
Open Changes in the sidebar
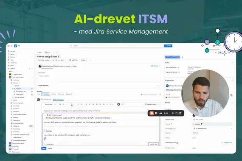[16, 112]
